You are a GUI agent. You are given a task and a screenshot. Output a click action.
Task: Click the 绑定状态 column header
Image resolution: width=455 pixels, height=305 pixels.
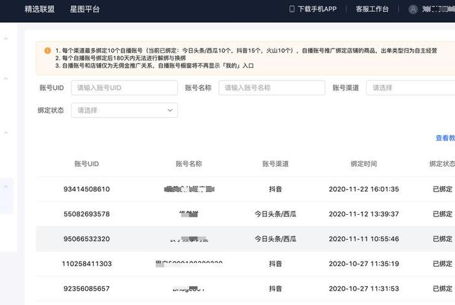pyautogui.click(x=442, y=164)
